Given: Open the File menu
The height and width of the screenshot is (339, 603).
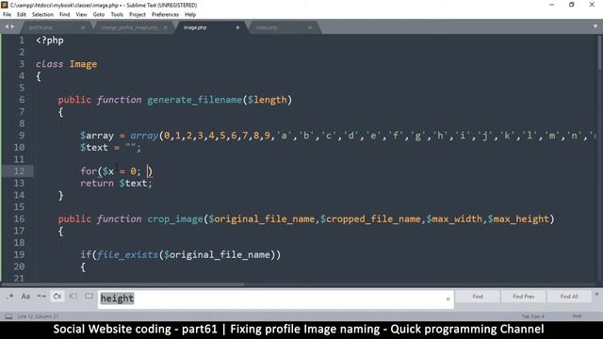Looking at the screenshot, I should [7, 15].
